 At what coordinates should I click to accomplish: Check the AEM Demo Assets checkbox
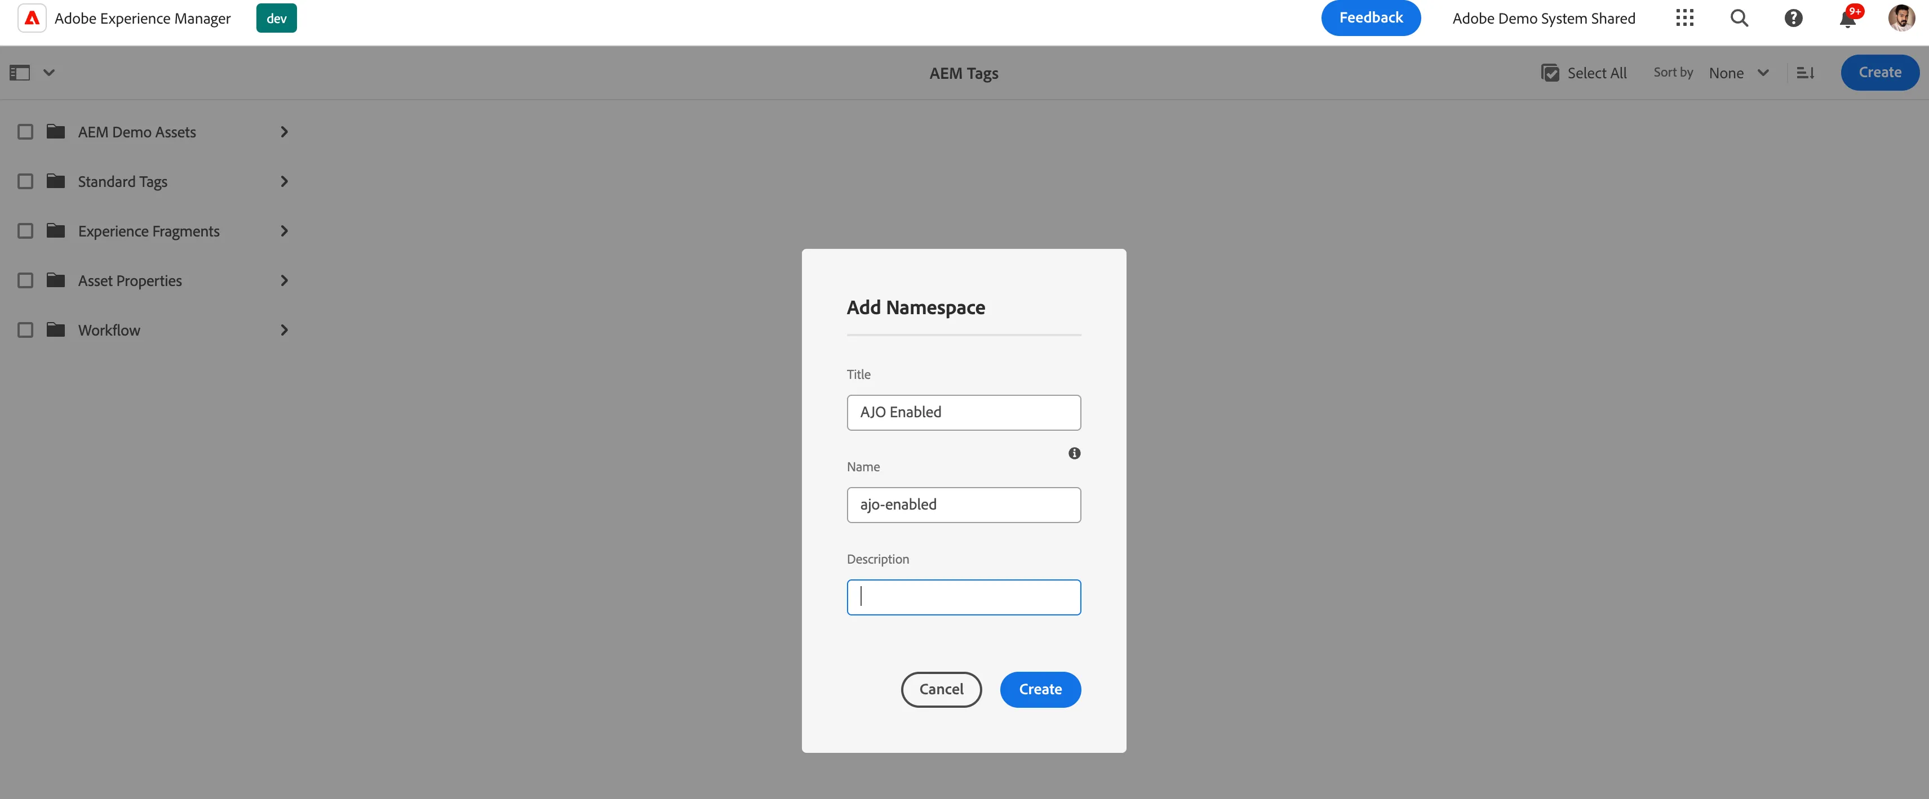[x=25, y=132]
